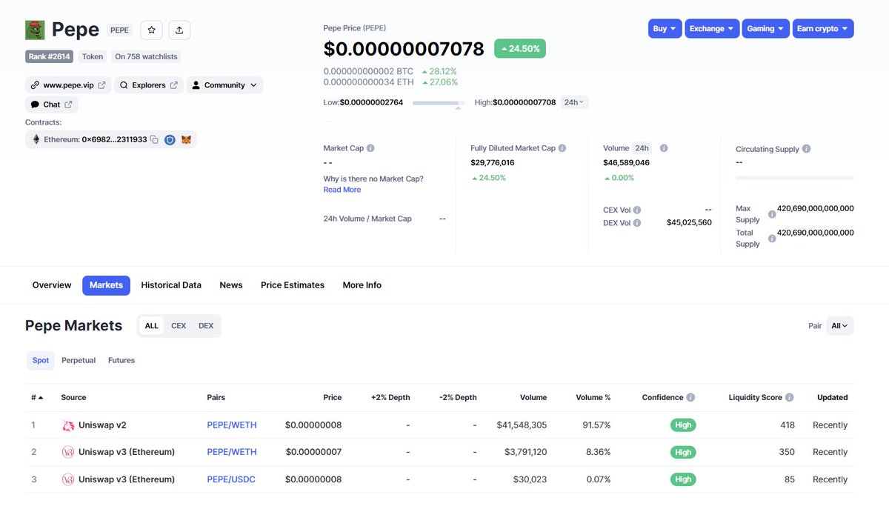Switch to the Overview tab

(x=52, y=285)
